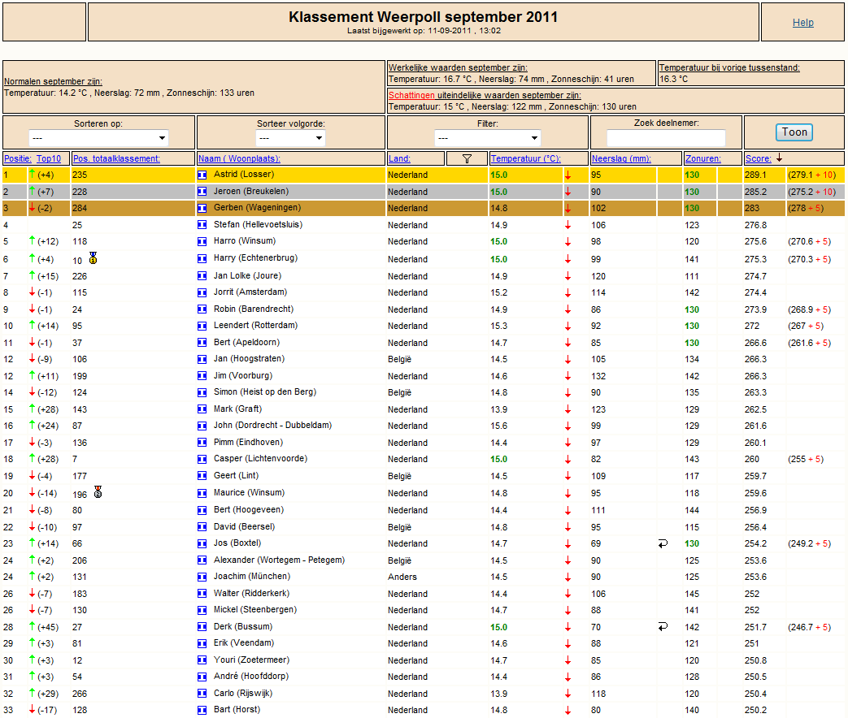Click the red down arrow next to Score header
The width and height of the screenshot is (848, 718).
(x=779, y=158)
